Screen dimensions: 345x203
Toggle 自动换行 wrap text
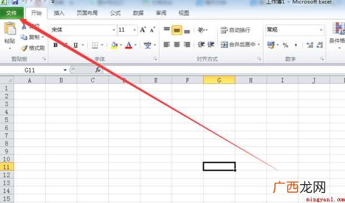coord(235,30)
